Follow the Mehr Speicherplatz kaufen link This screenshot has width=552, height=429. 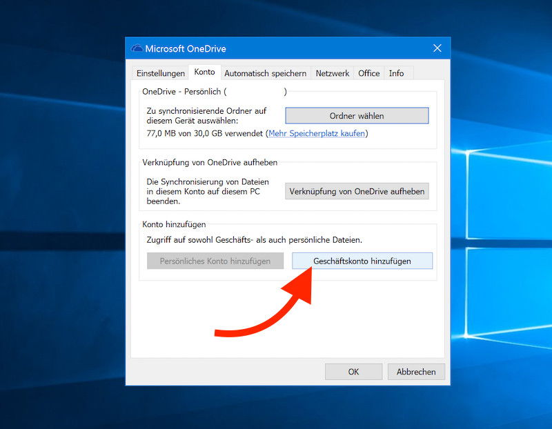click(317, 133)
